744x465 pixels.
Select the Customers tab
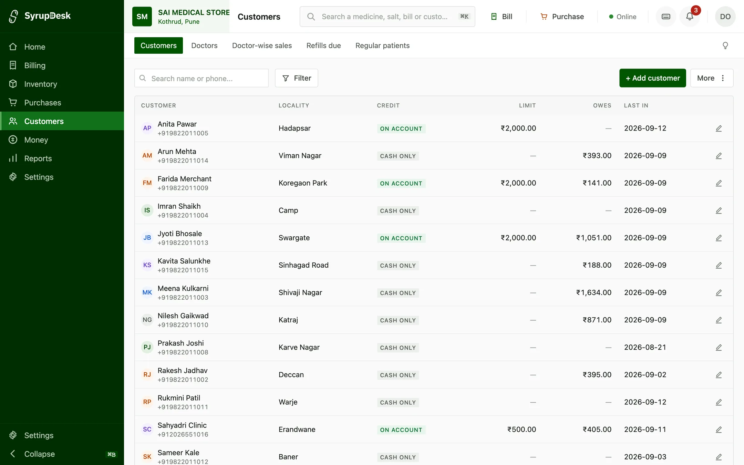coord(158,45)
